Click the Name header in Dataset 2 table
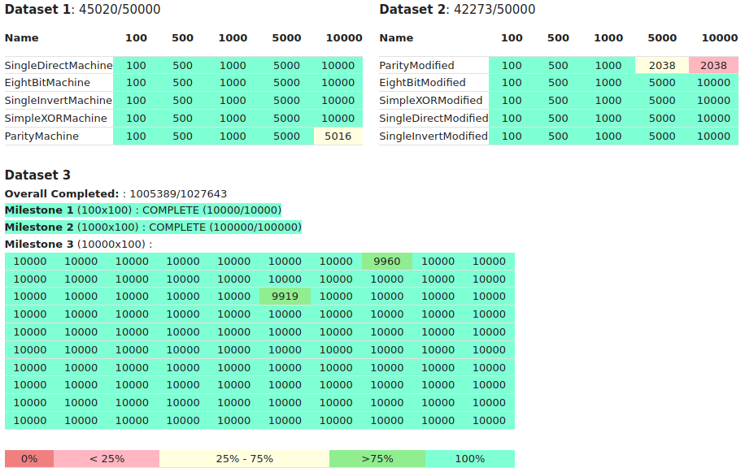745x472 pixels. pos(396,38)
